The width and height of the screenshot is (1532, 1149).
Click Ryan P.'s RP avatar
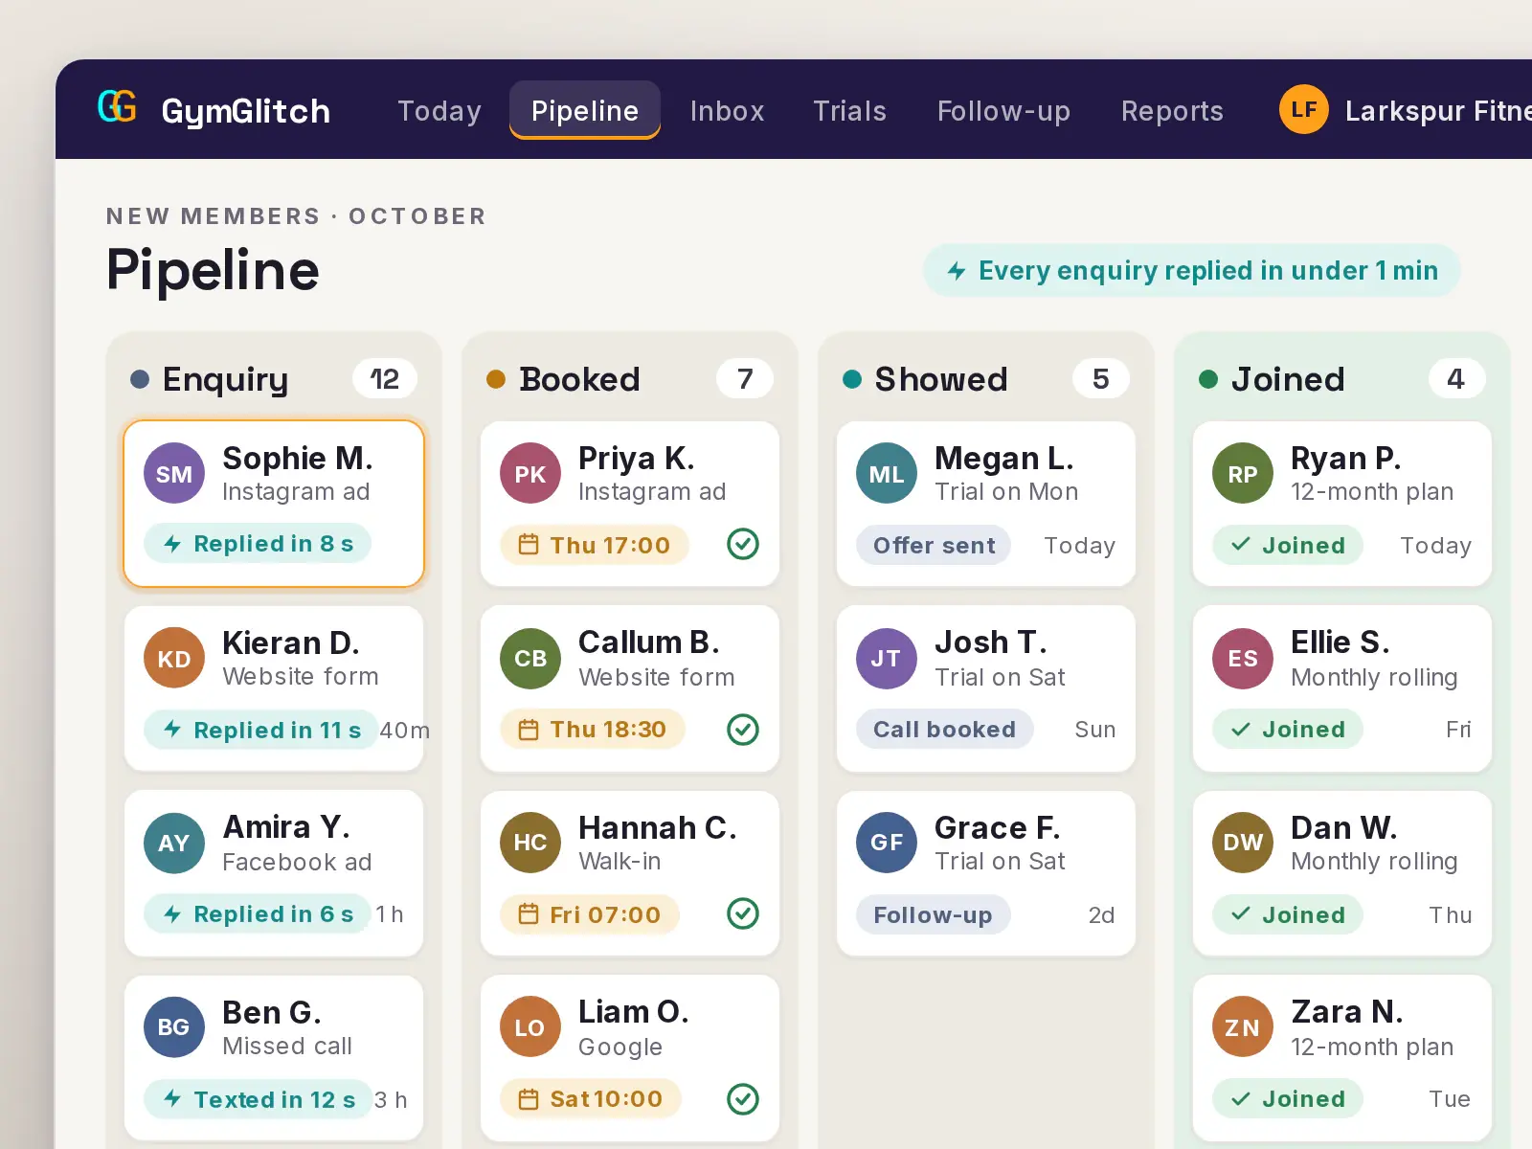click(1243, 473)
